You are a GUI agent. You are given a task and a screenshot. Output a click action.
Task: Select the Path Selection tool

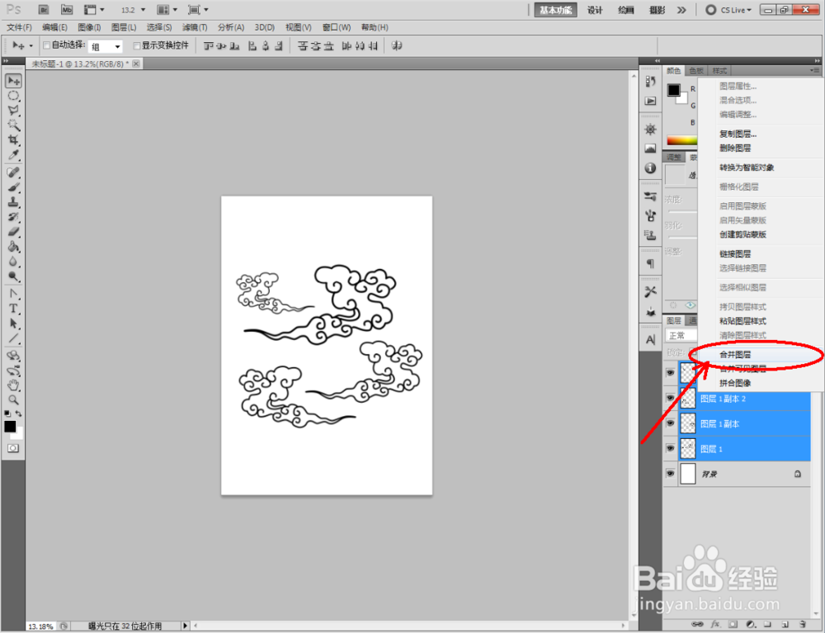[14, 323]
